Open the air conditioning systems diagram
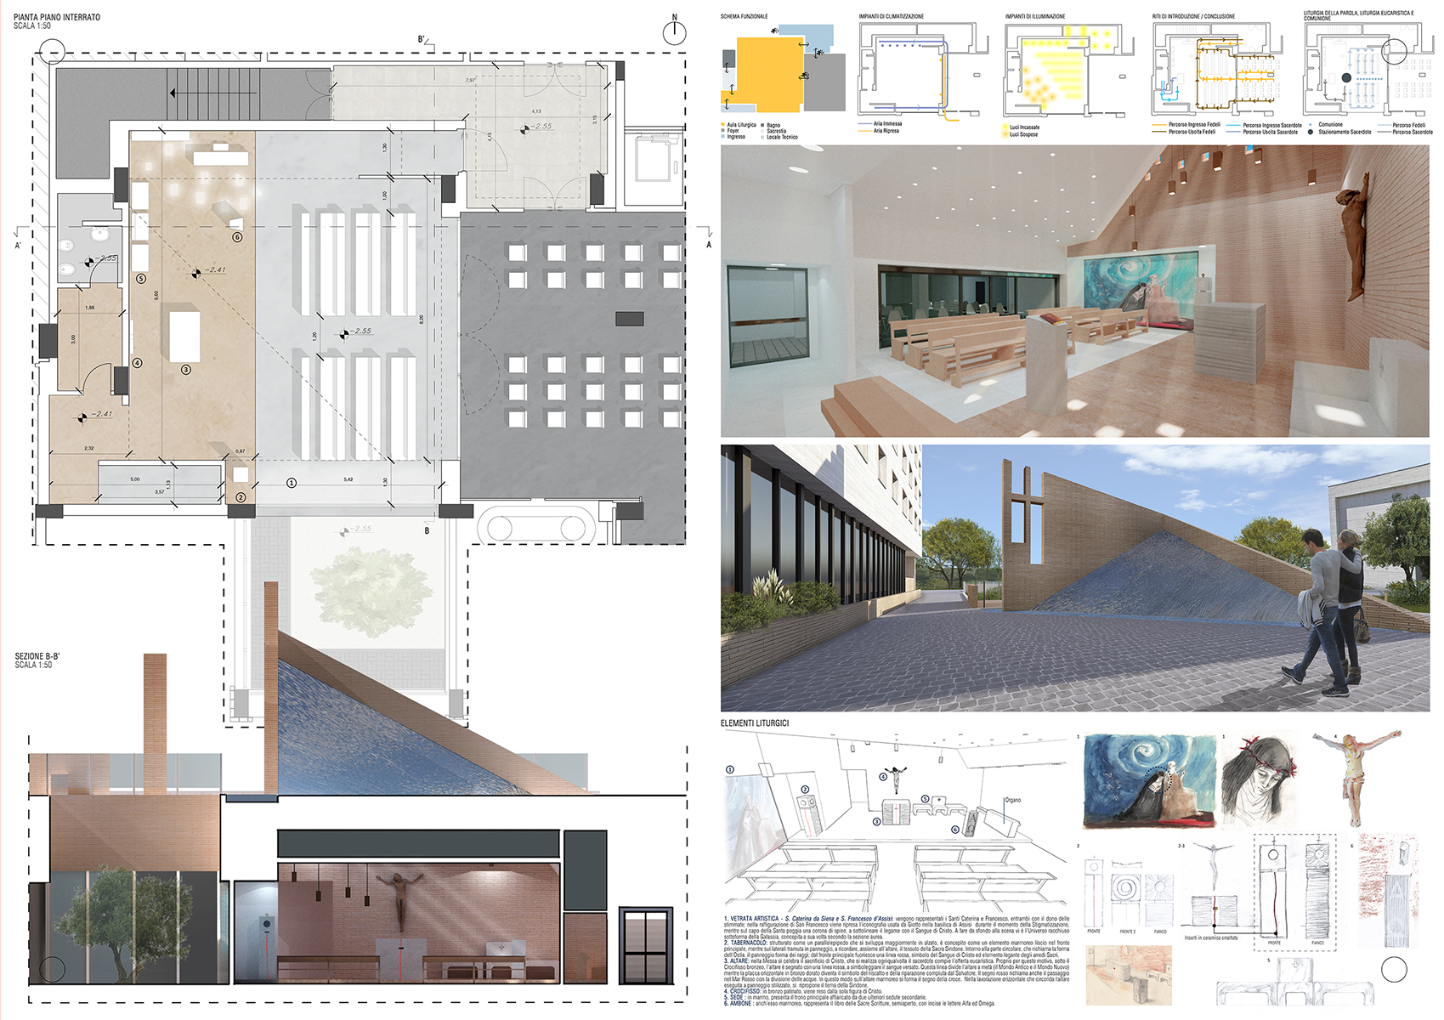Screen dimensions: 1444x1020 (924, 70)
